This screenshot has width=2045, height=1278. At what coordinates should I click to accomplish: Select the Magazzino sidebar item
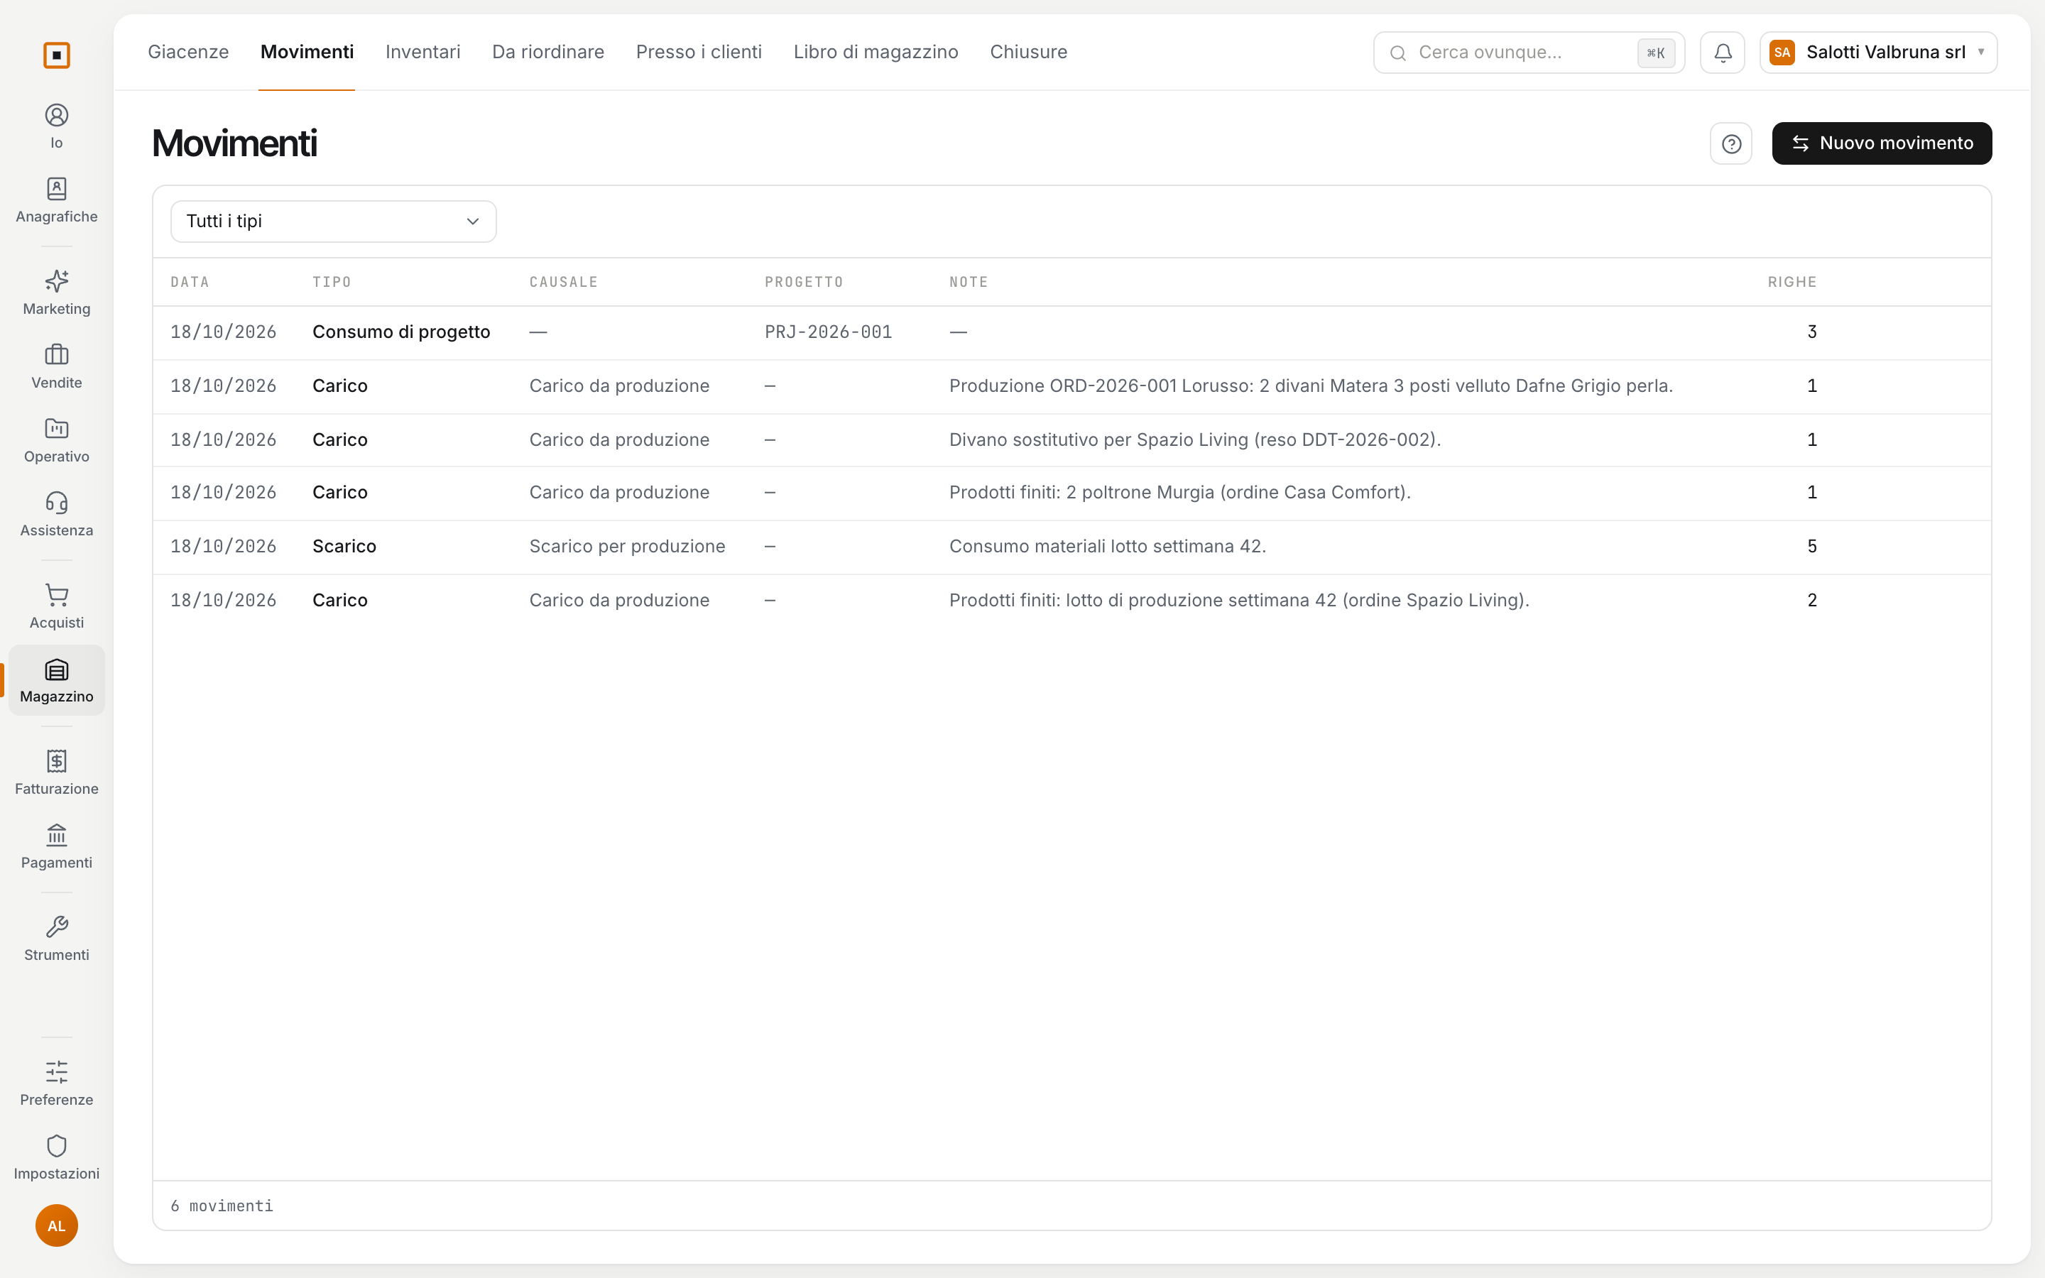point(57,680)
